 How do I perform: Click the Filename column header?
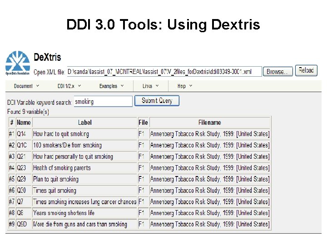coord(209,122)
